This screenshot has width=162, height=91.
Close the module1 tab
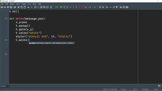[8, 86]
